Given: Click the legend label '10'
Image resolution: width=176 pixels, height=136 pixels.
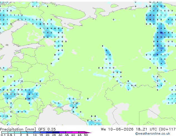Looking at the screenshot, I should click(x=35, y=135).
